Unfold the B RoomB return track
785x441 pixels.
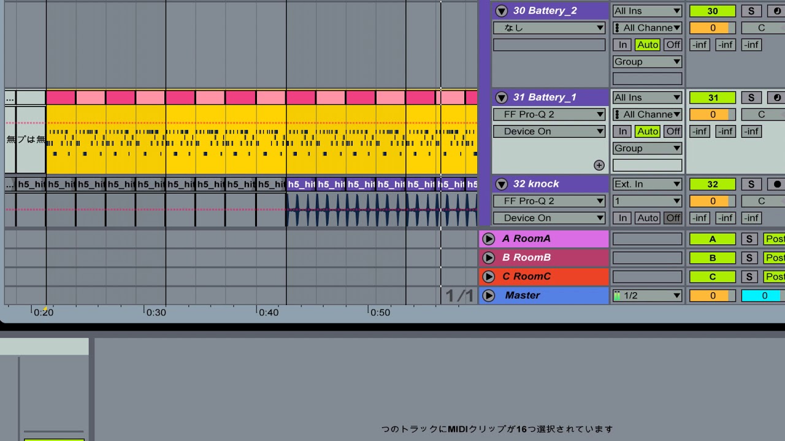point(488,258)
